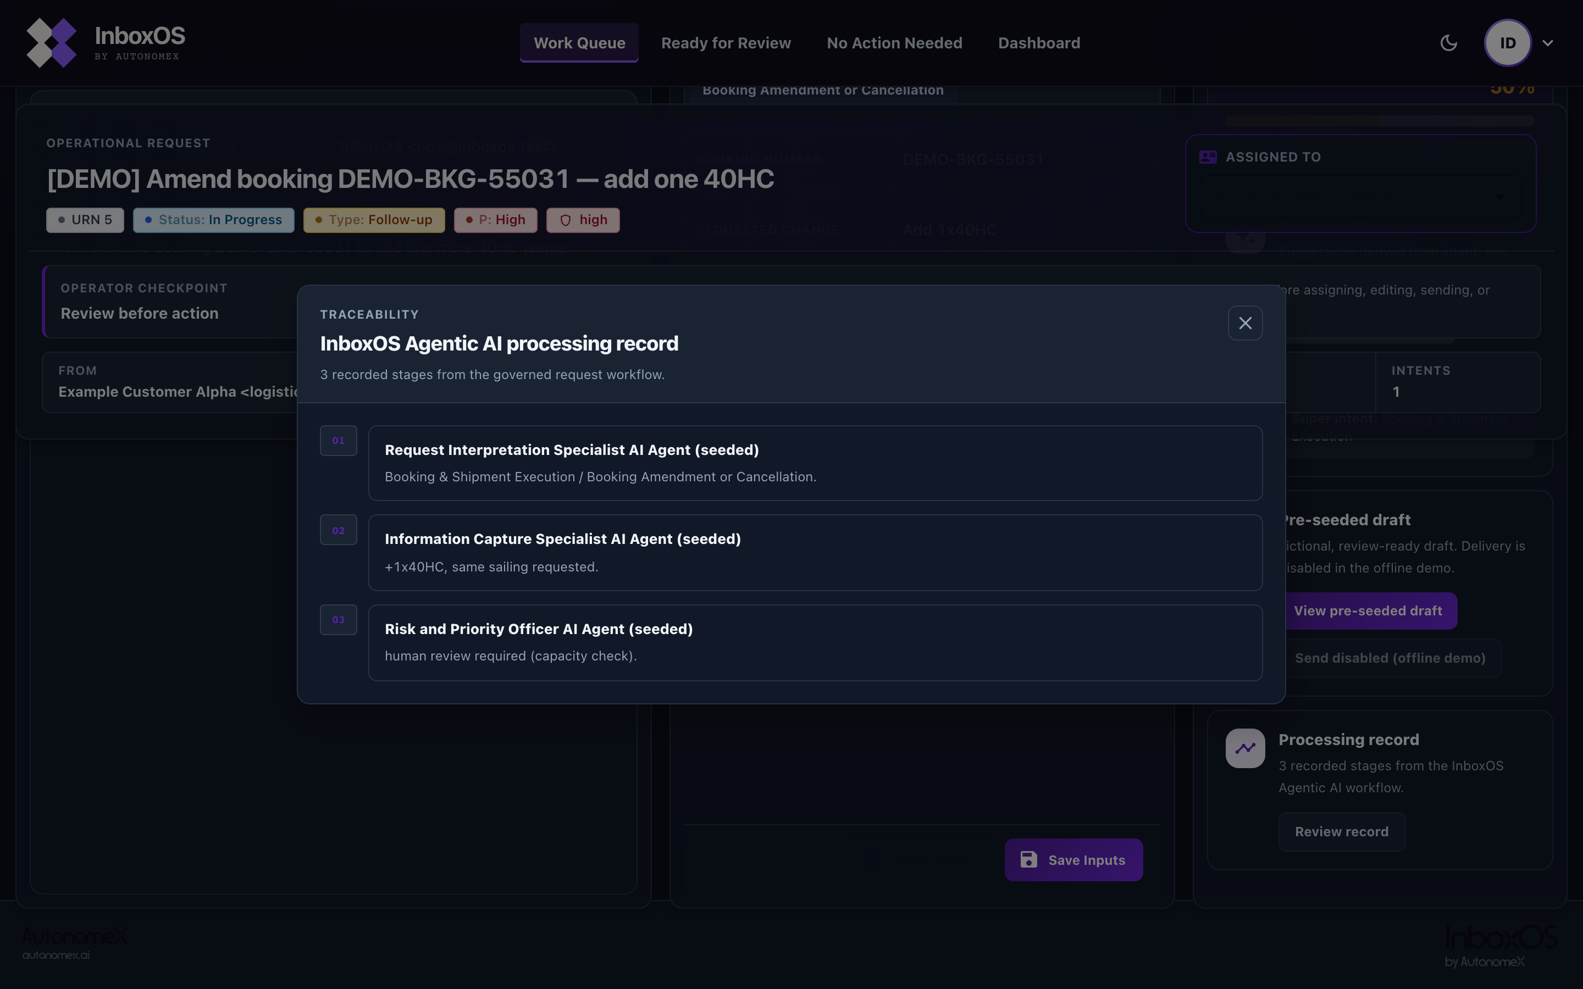Viewport: 1583px width, 989px height.
Task: Open the Dashboard tab
Action: coord(1039,43)
